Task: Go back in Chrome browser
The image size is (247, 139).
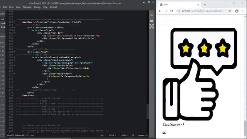Action: click(x=160, y=11)
